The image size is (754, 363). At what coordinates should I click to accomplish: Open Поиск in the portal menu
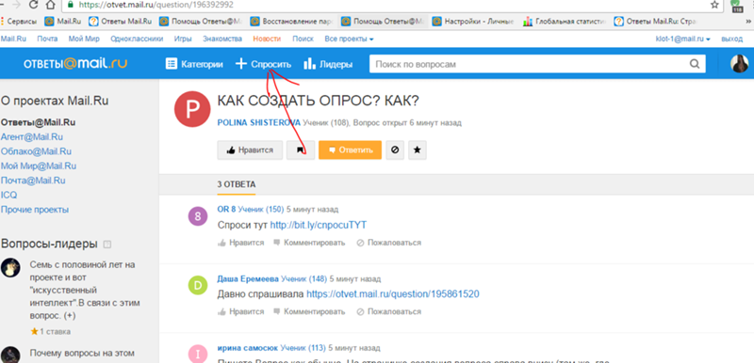point(303,39)
